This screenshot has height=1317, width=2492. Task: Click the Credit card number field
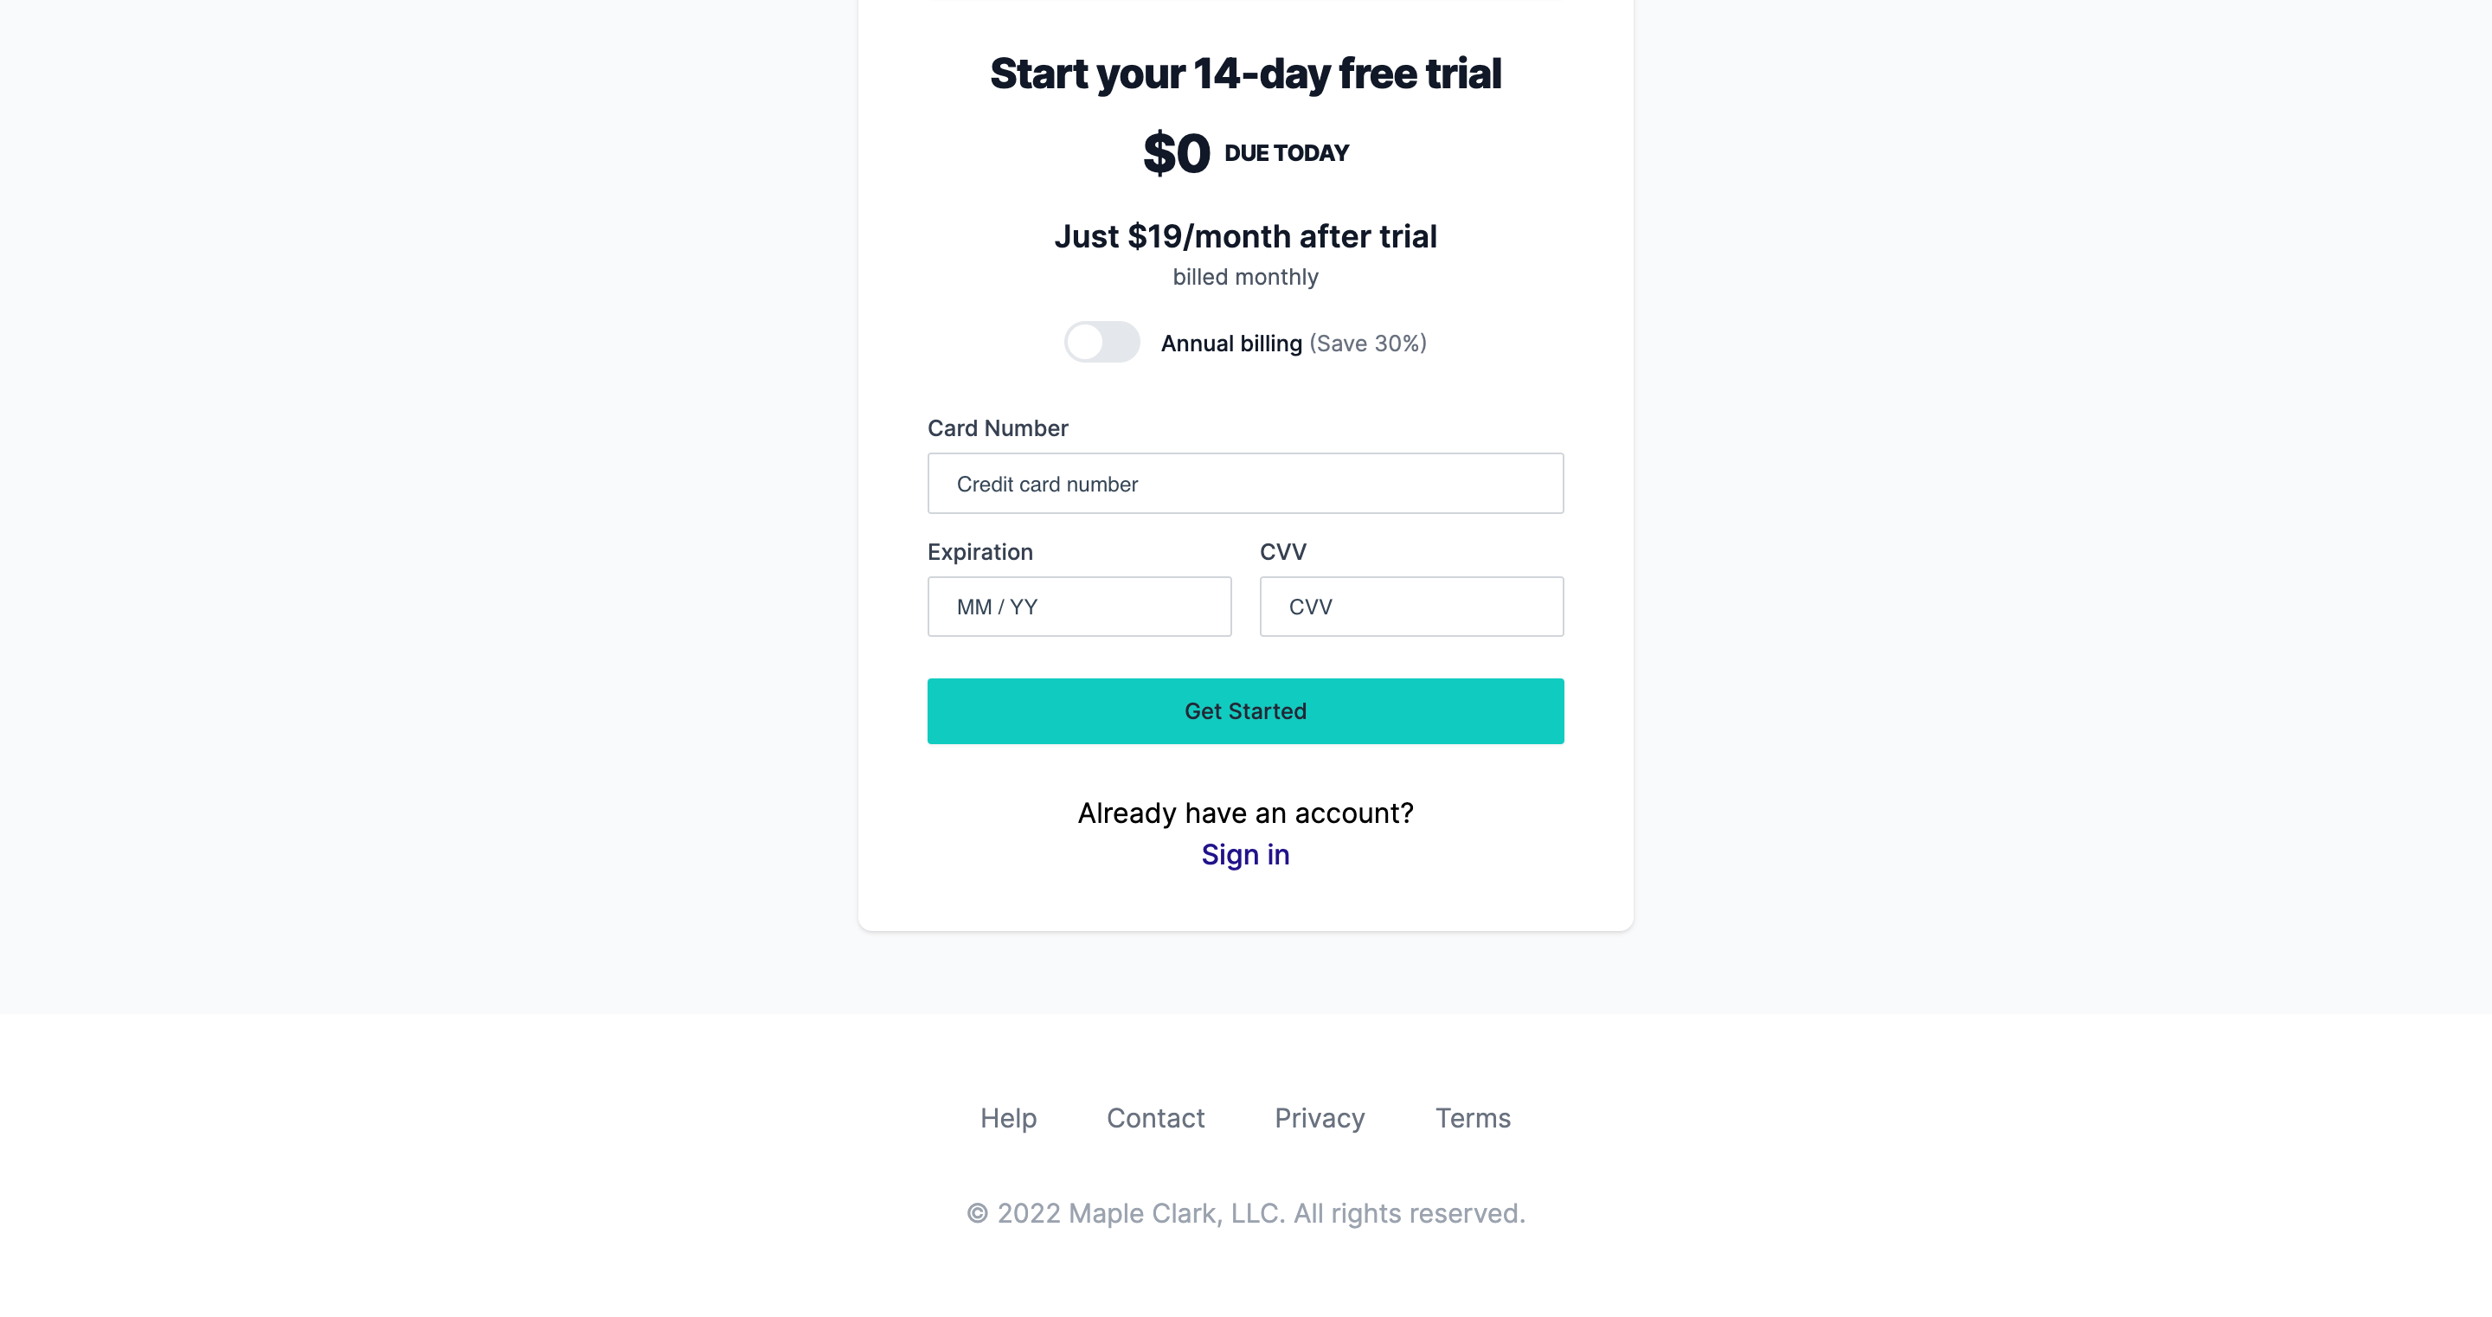point(1245,483)
